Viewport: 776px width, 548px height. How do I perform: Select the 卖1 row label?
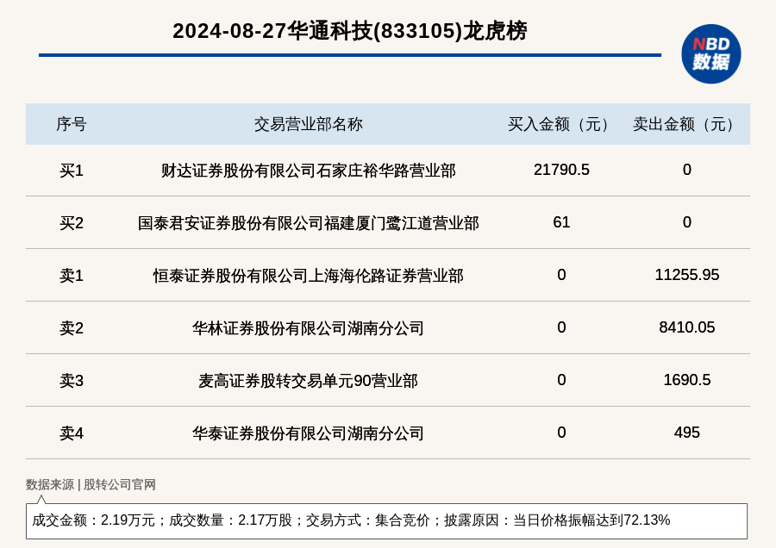click(72, 276)
